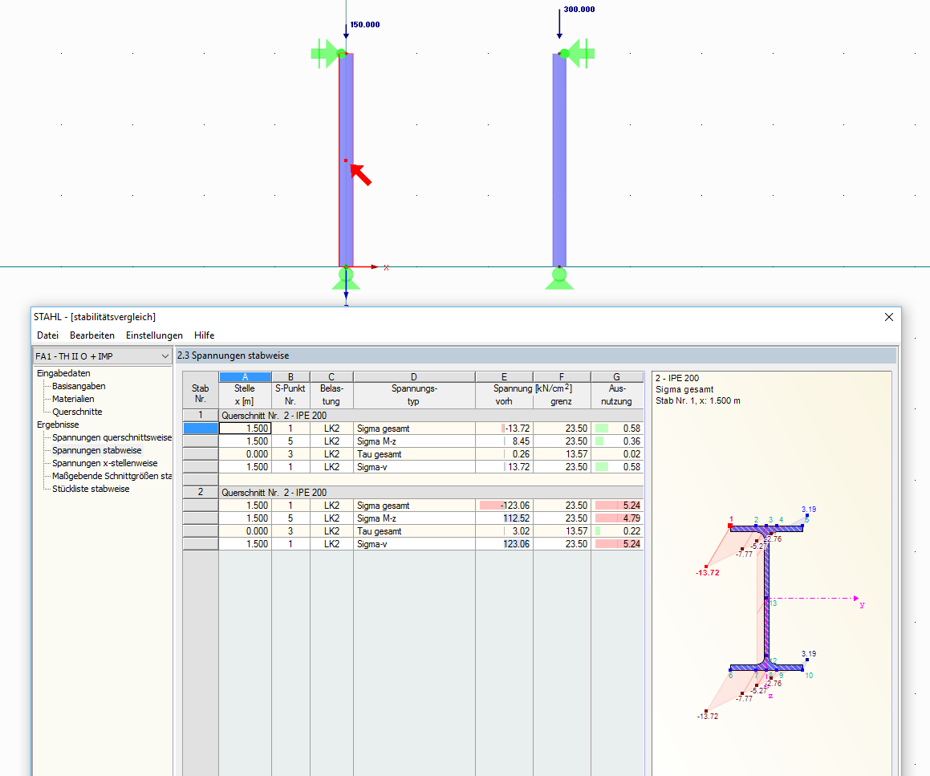The height and width of the screenshot is (776, 930).
Task: Click left column's top support symbol
Action: pyautogui.click(x=328, y=54)
